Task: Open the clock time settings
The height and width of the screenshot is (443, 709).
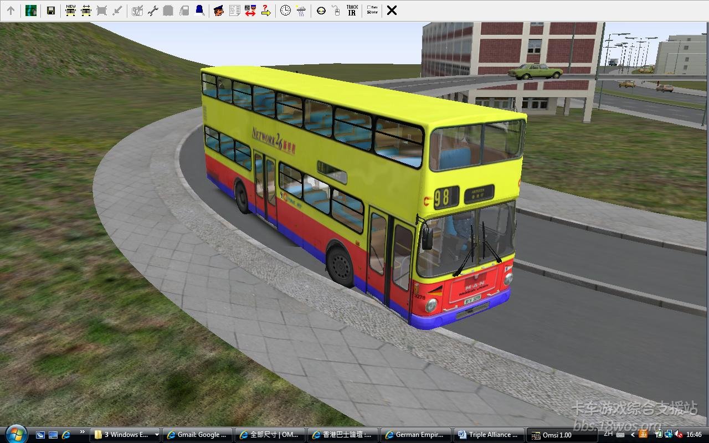Action: [x=285, y=11]
